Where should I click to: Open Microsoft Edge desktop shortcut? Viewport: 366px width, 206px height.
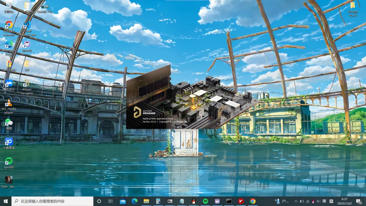point(9,48)
